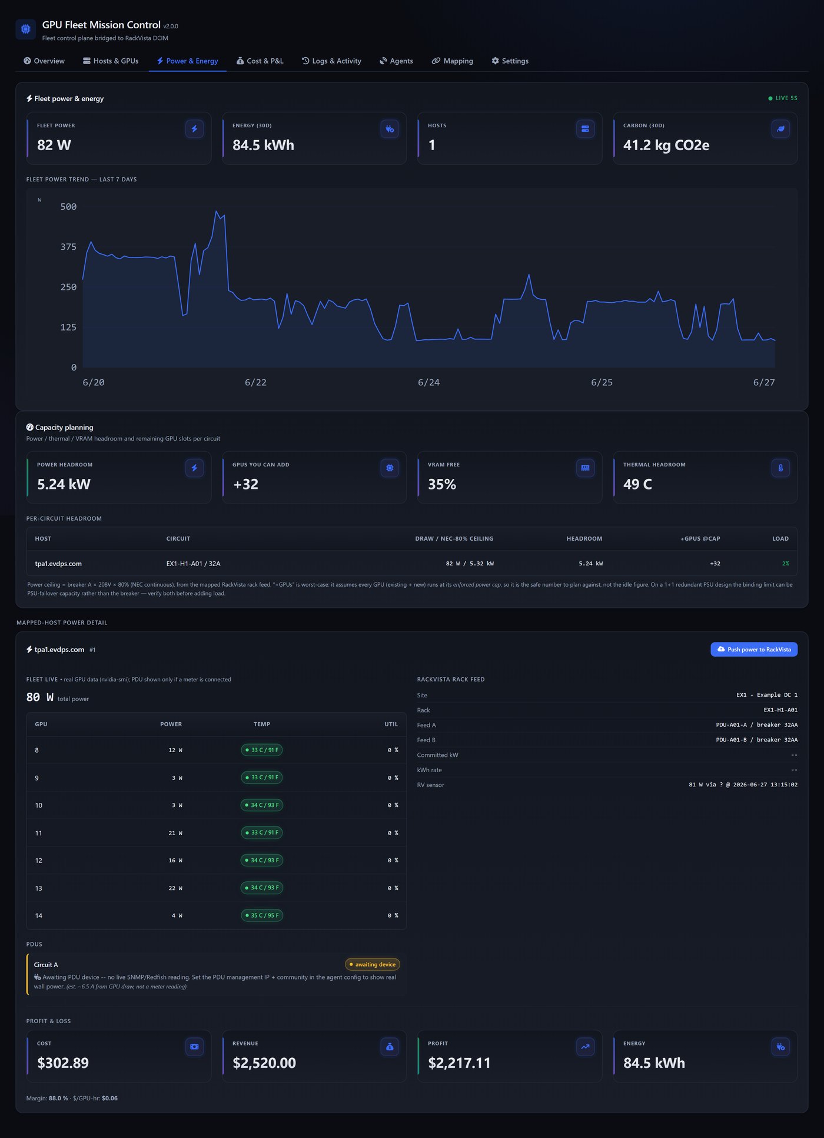Click the trend arrow icon in Profit card
This screenshot has height=1138, width=824.
(585, 1047)
